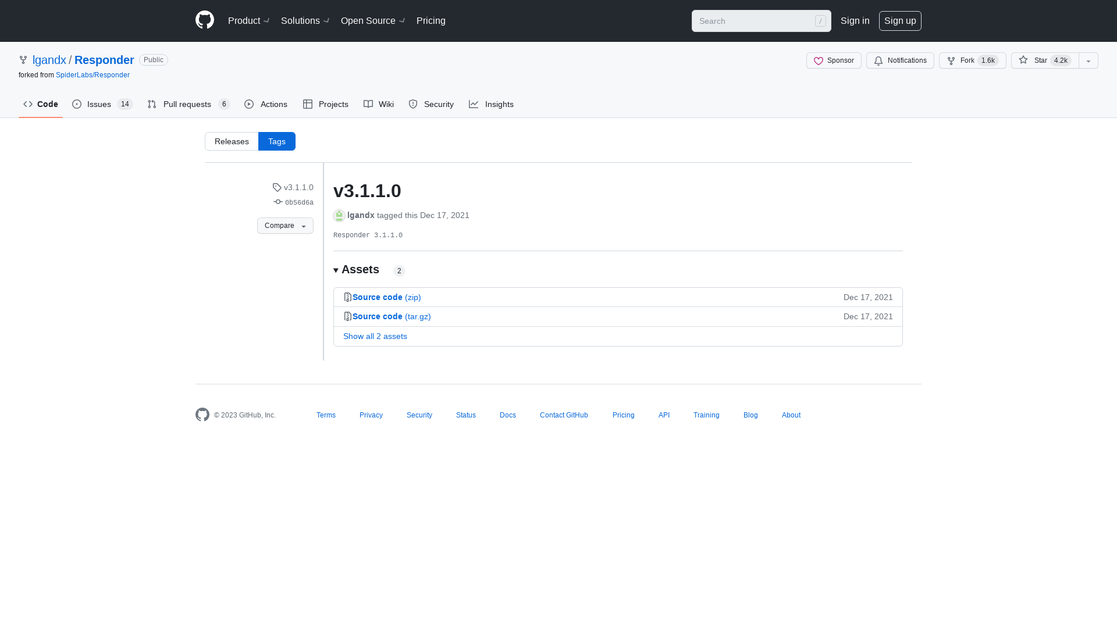The height and width of the screenshot is (628, 1117).
Task: Click the GitHub logo in header
Action: point(205,20)
